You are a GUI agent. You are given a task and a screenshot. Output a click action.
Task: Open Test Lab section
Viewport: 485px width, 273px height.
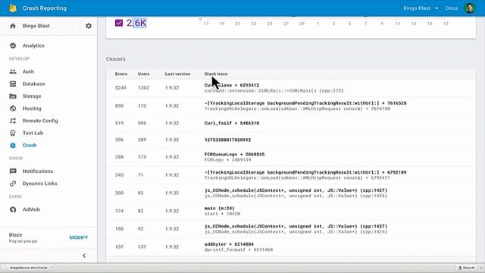pyautogui.click(x=33, y=133)
